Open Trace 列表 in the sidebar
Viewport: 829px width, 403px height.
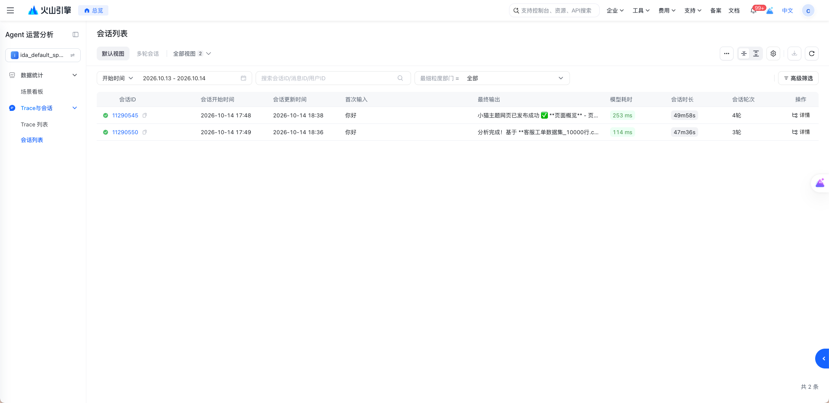click(x=34, y=124)
